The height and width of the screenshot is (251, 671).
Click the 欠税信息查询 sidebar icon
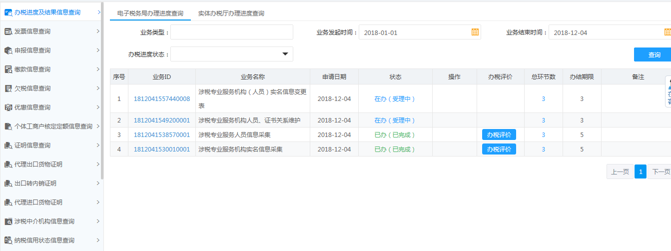pos(8,88)
